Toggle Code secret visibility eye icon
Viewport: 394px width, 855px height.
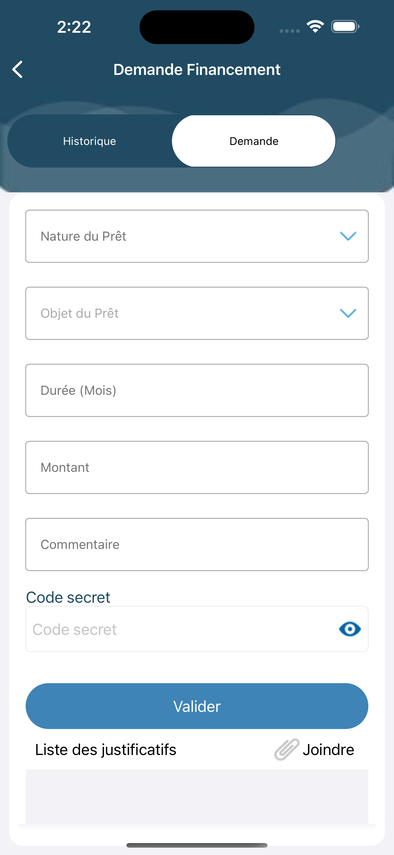[350, 629]
